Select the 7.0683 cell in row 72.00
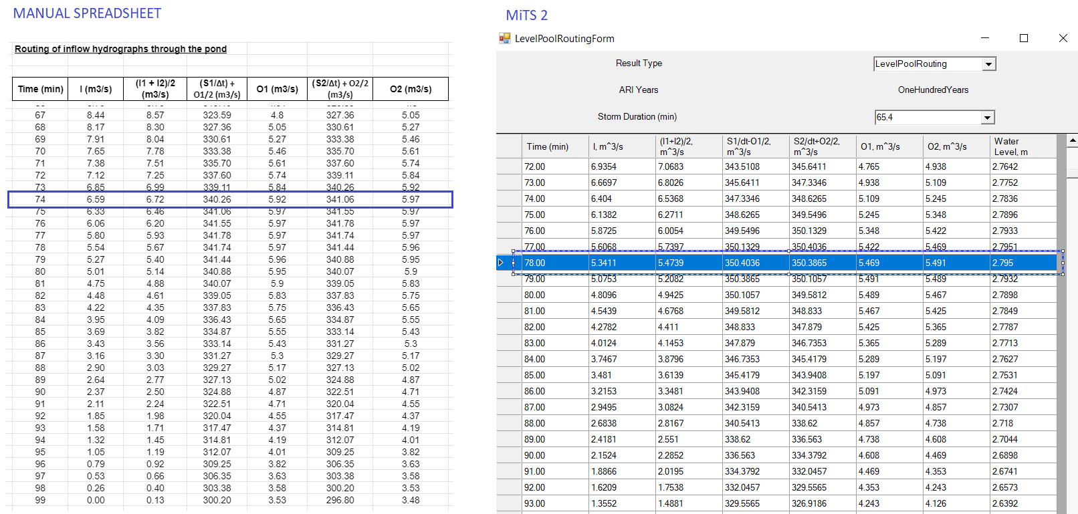This screenshot has height=514, width=1078. click(x=689, y=166)
